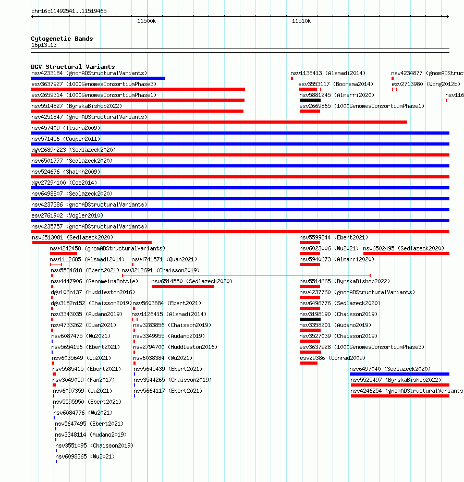Viewport: 464px width, 482px height.
Task: Click the black bar under nsv3198190
Action: click(x=310, y=319)
